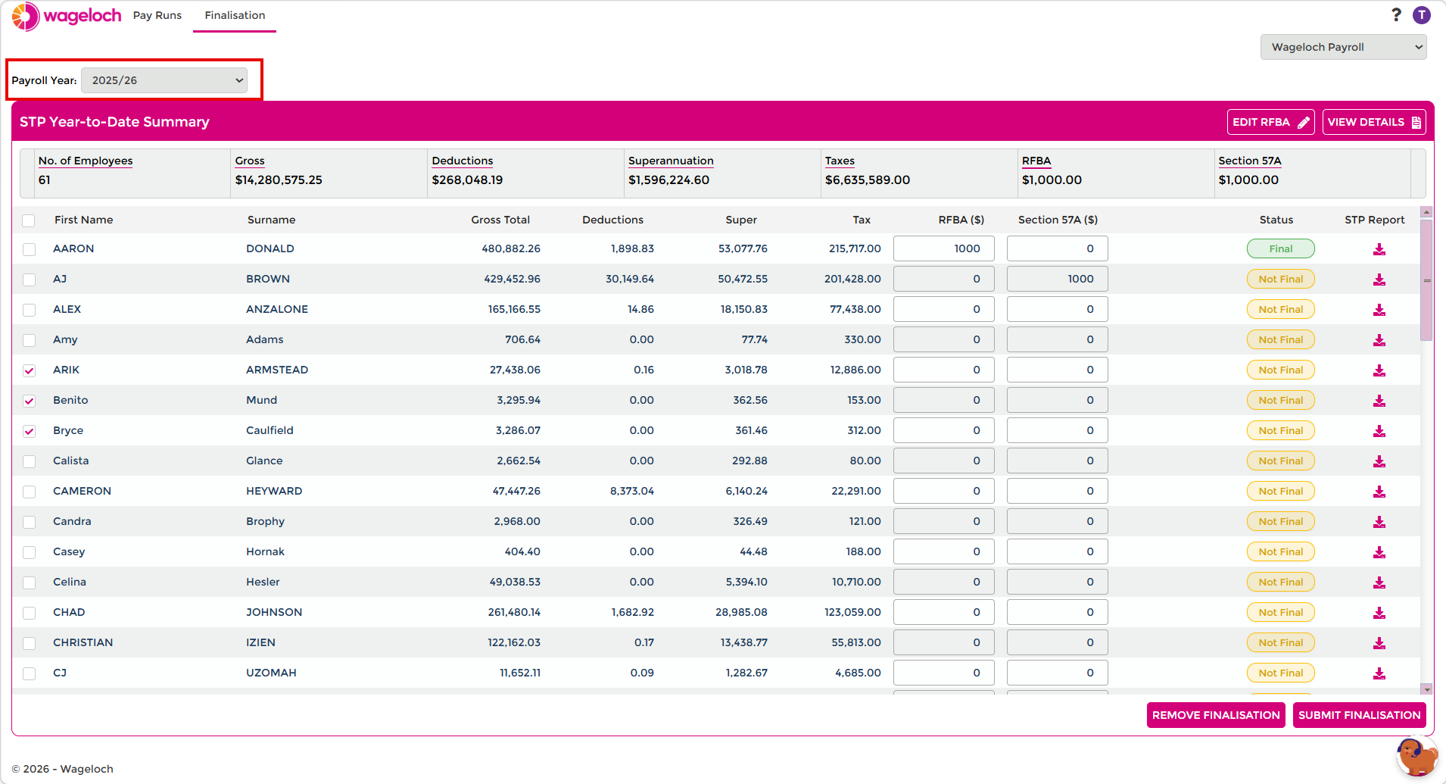Viewport: 1446px width, 784px height.
Task: Click the scrollbar down arrow
Action: 1426,689
